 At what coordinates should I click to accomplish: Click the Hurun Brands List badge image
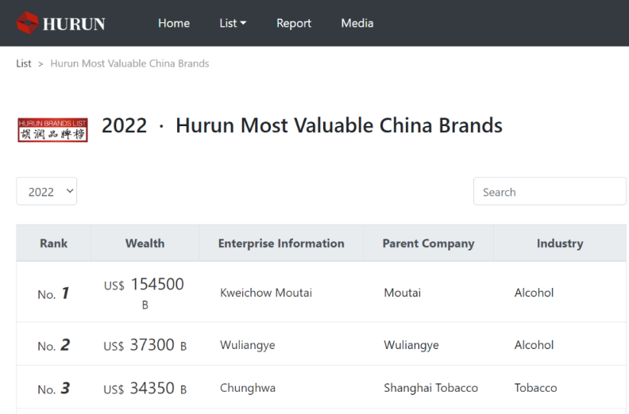tap(52, 130)
